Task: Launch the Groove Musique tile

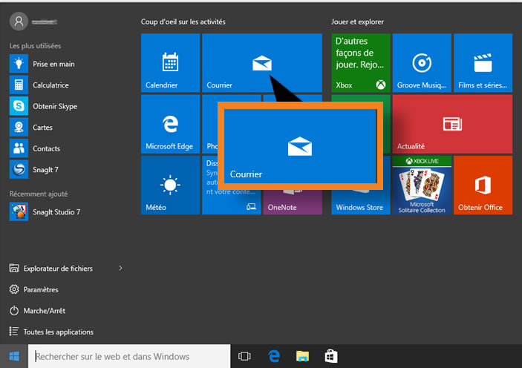Action: 422,63
